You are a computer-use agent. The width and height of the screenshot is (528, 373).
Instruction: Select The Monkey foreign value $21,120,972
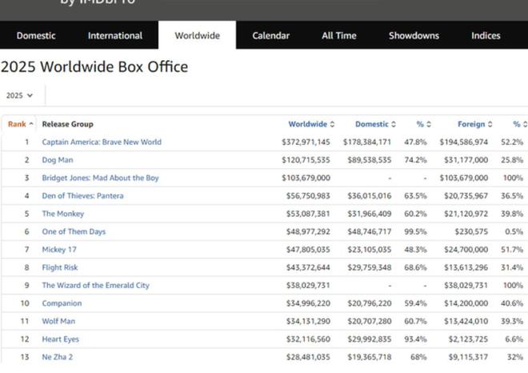466,214
